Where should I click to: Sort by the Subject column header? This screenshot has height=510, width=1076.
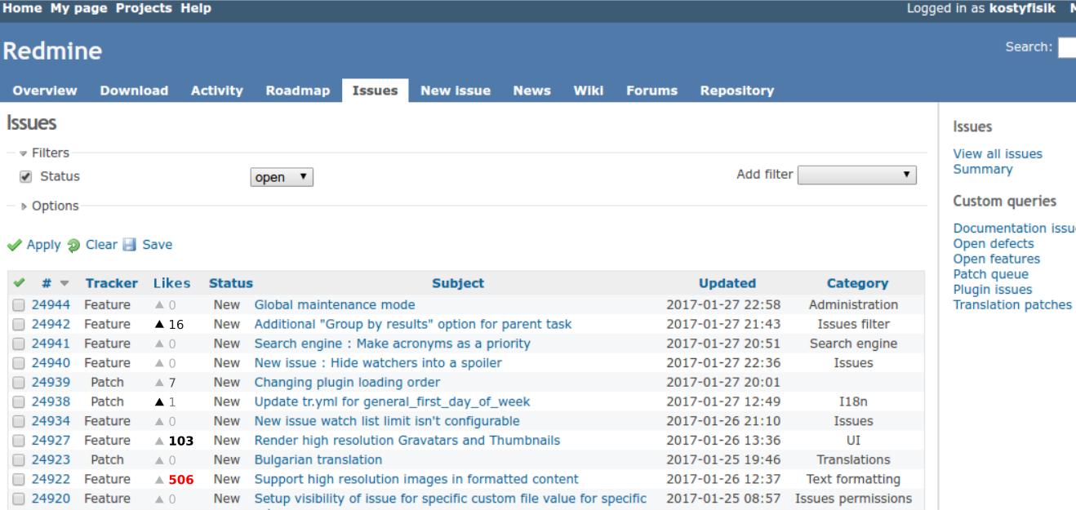[458, 284]
